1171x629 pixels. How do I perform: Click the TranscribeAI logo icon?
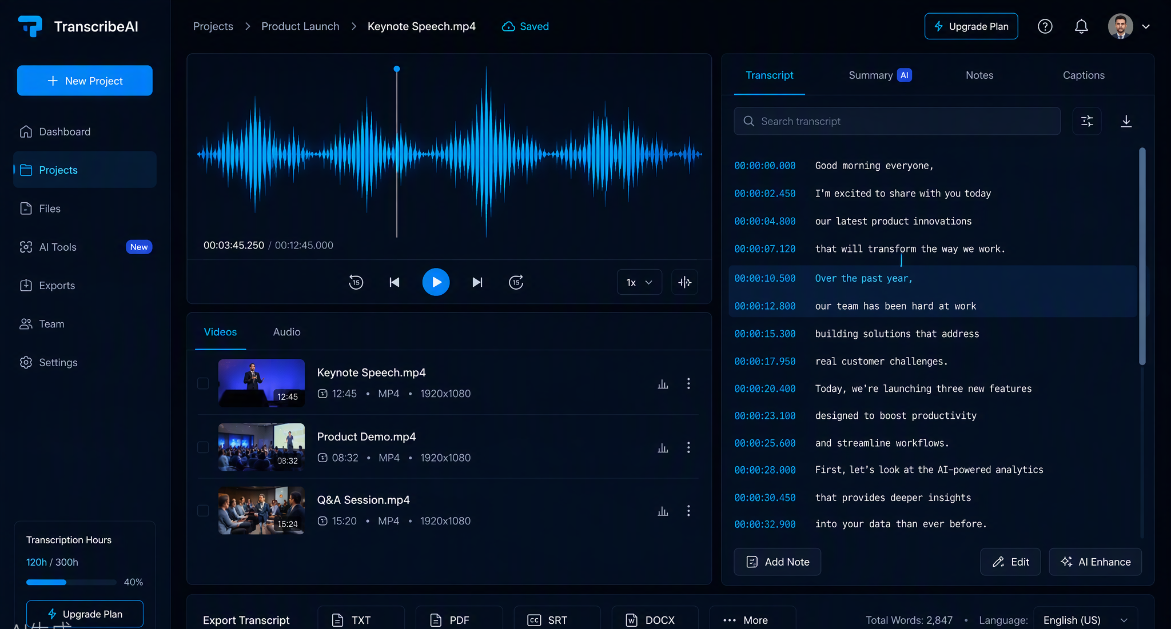[x=30, y=26]
